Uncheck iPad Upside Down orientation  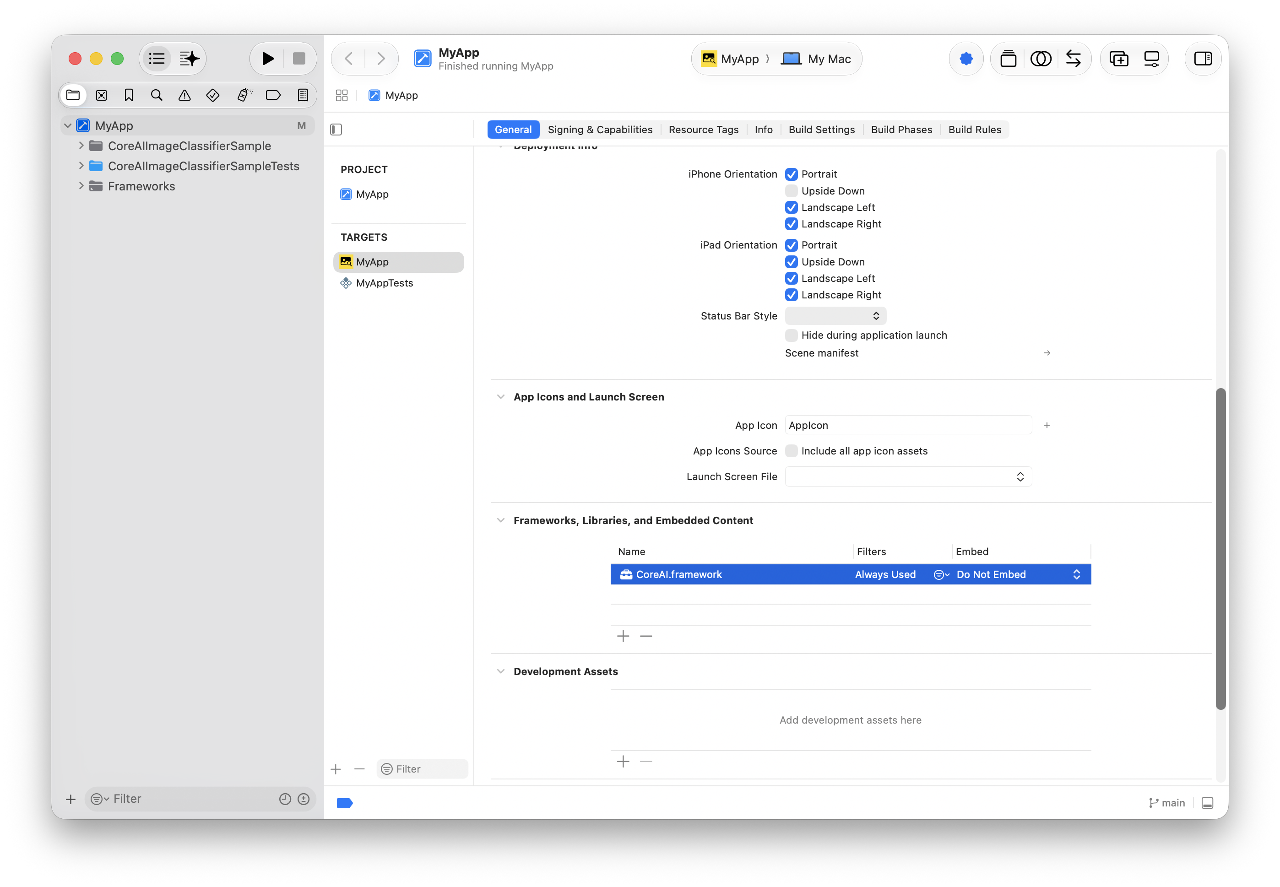pyautogui.click(x=792, y=262)
